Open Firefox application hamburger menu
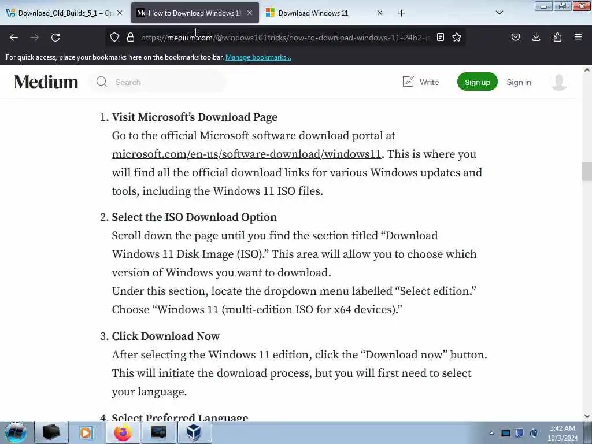This screenshot has width=592, height=444. coord(578,37)
